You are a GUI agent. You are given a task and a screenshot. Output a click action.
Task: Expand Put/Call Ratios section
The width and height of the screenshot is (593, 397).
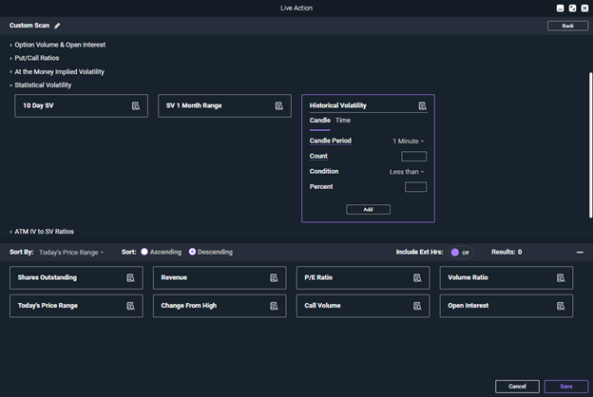point(34,58)
